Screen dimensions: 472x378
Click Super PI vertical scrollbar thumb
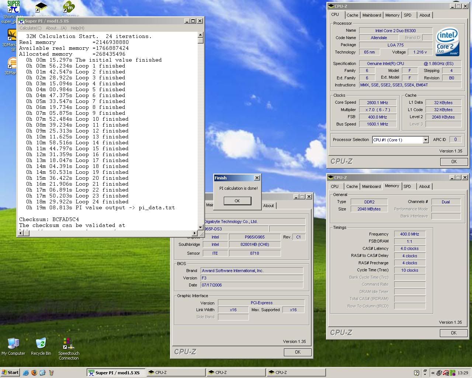pos(200,41)
